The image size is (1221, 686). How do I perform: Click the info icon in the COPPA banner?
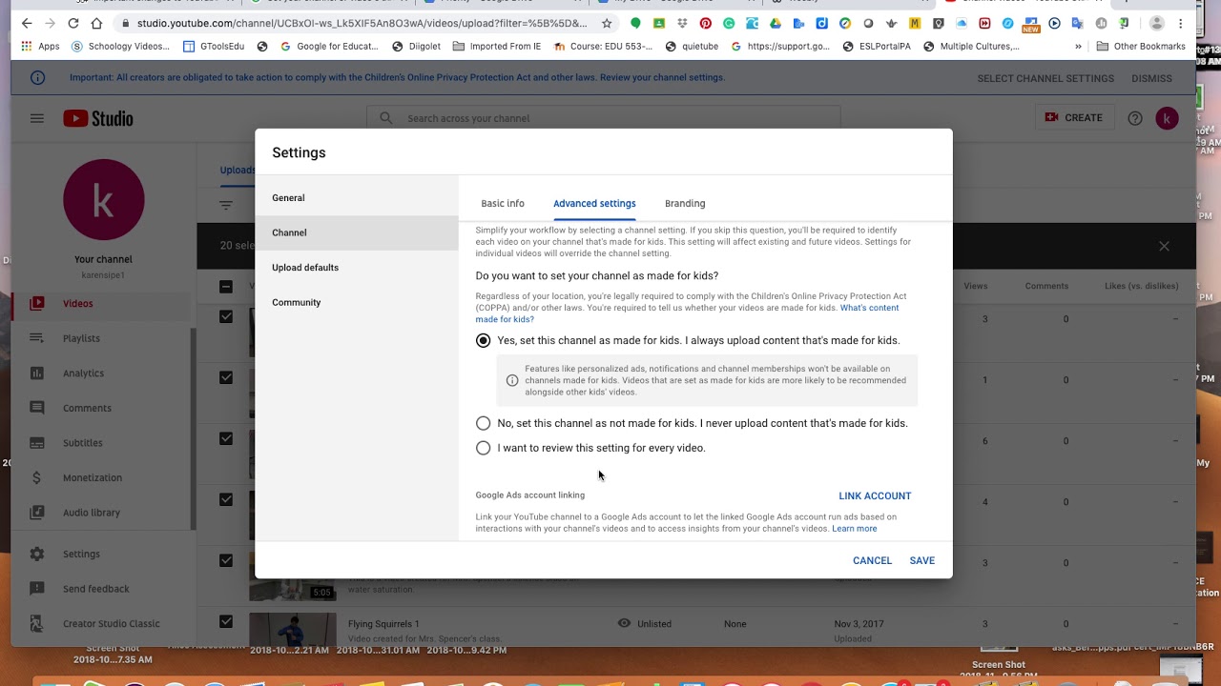(37, 78)
